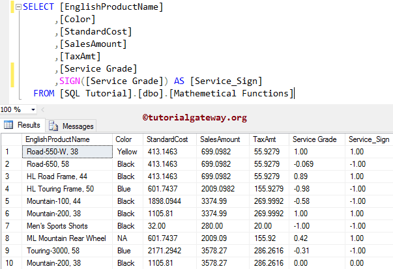Viewport: 393px width, 269px height.
Task: Click the StandardCost column header
Action: pyautogui.click(x=165, y=139)
